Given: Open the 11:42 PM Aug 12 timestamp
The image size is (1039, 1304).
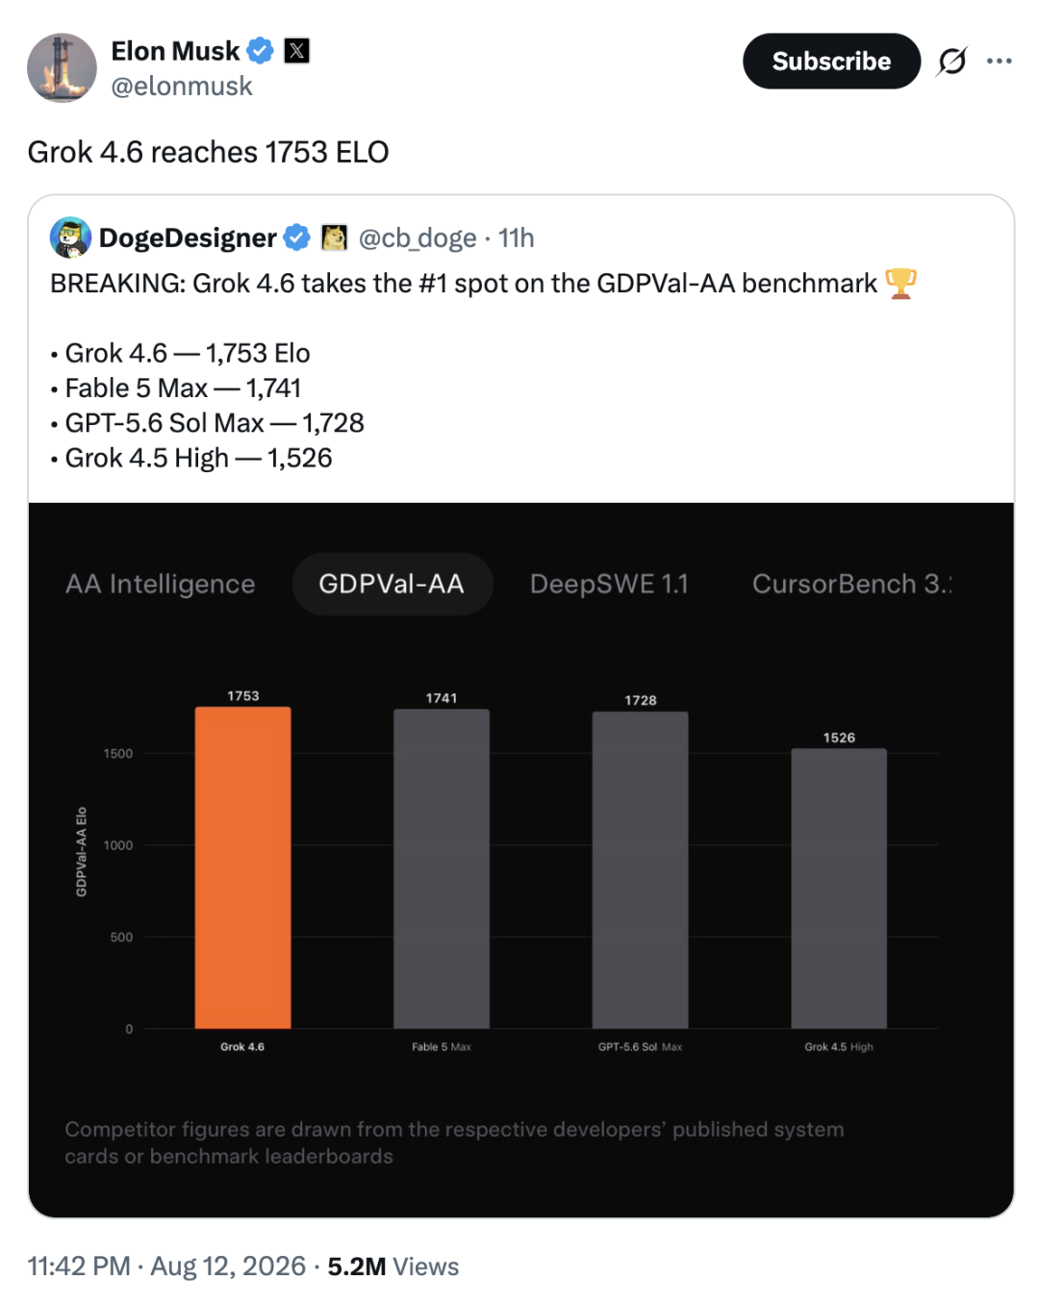Looking at the screenshot, I should 166,1266.
